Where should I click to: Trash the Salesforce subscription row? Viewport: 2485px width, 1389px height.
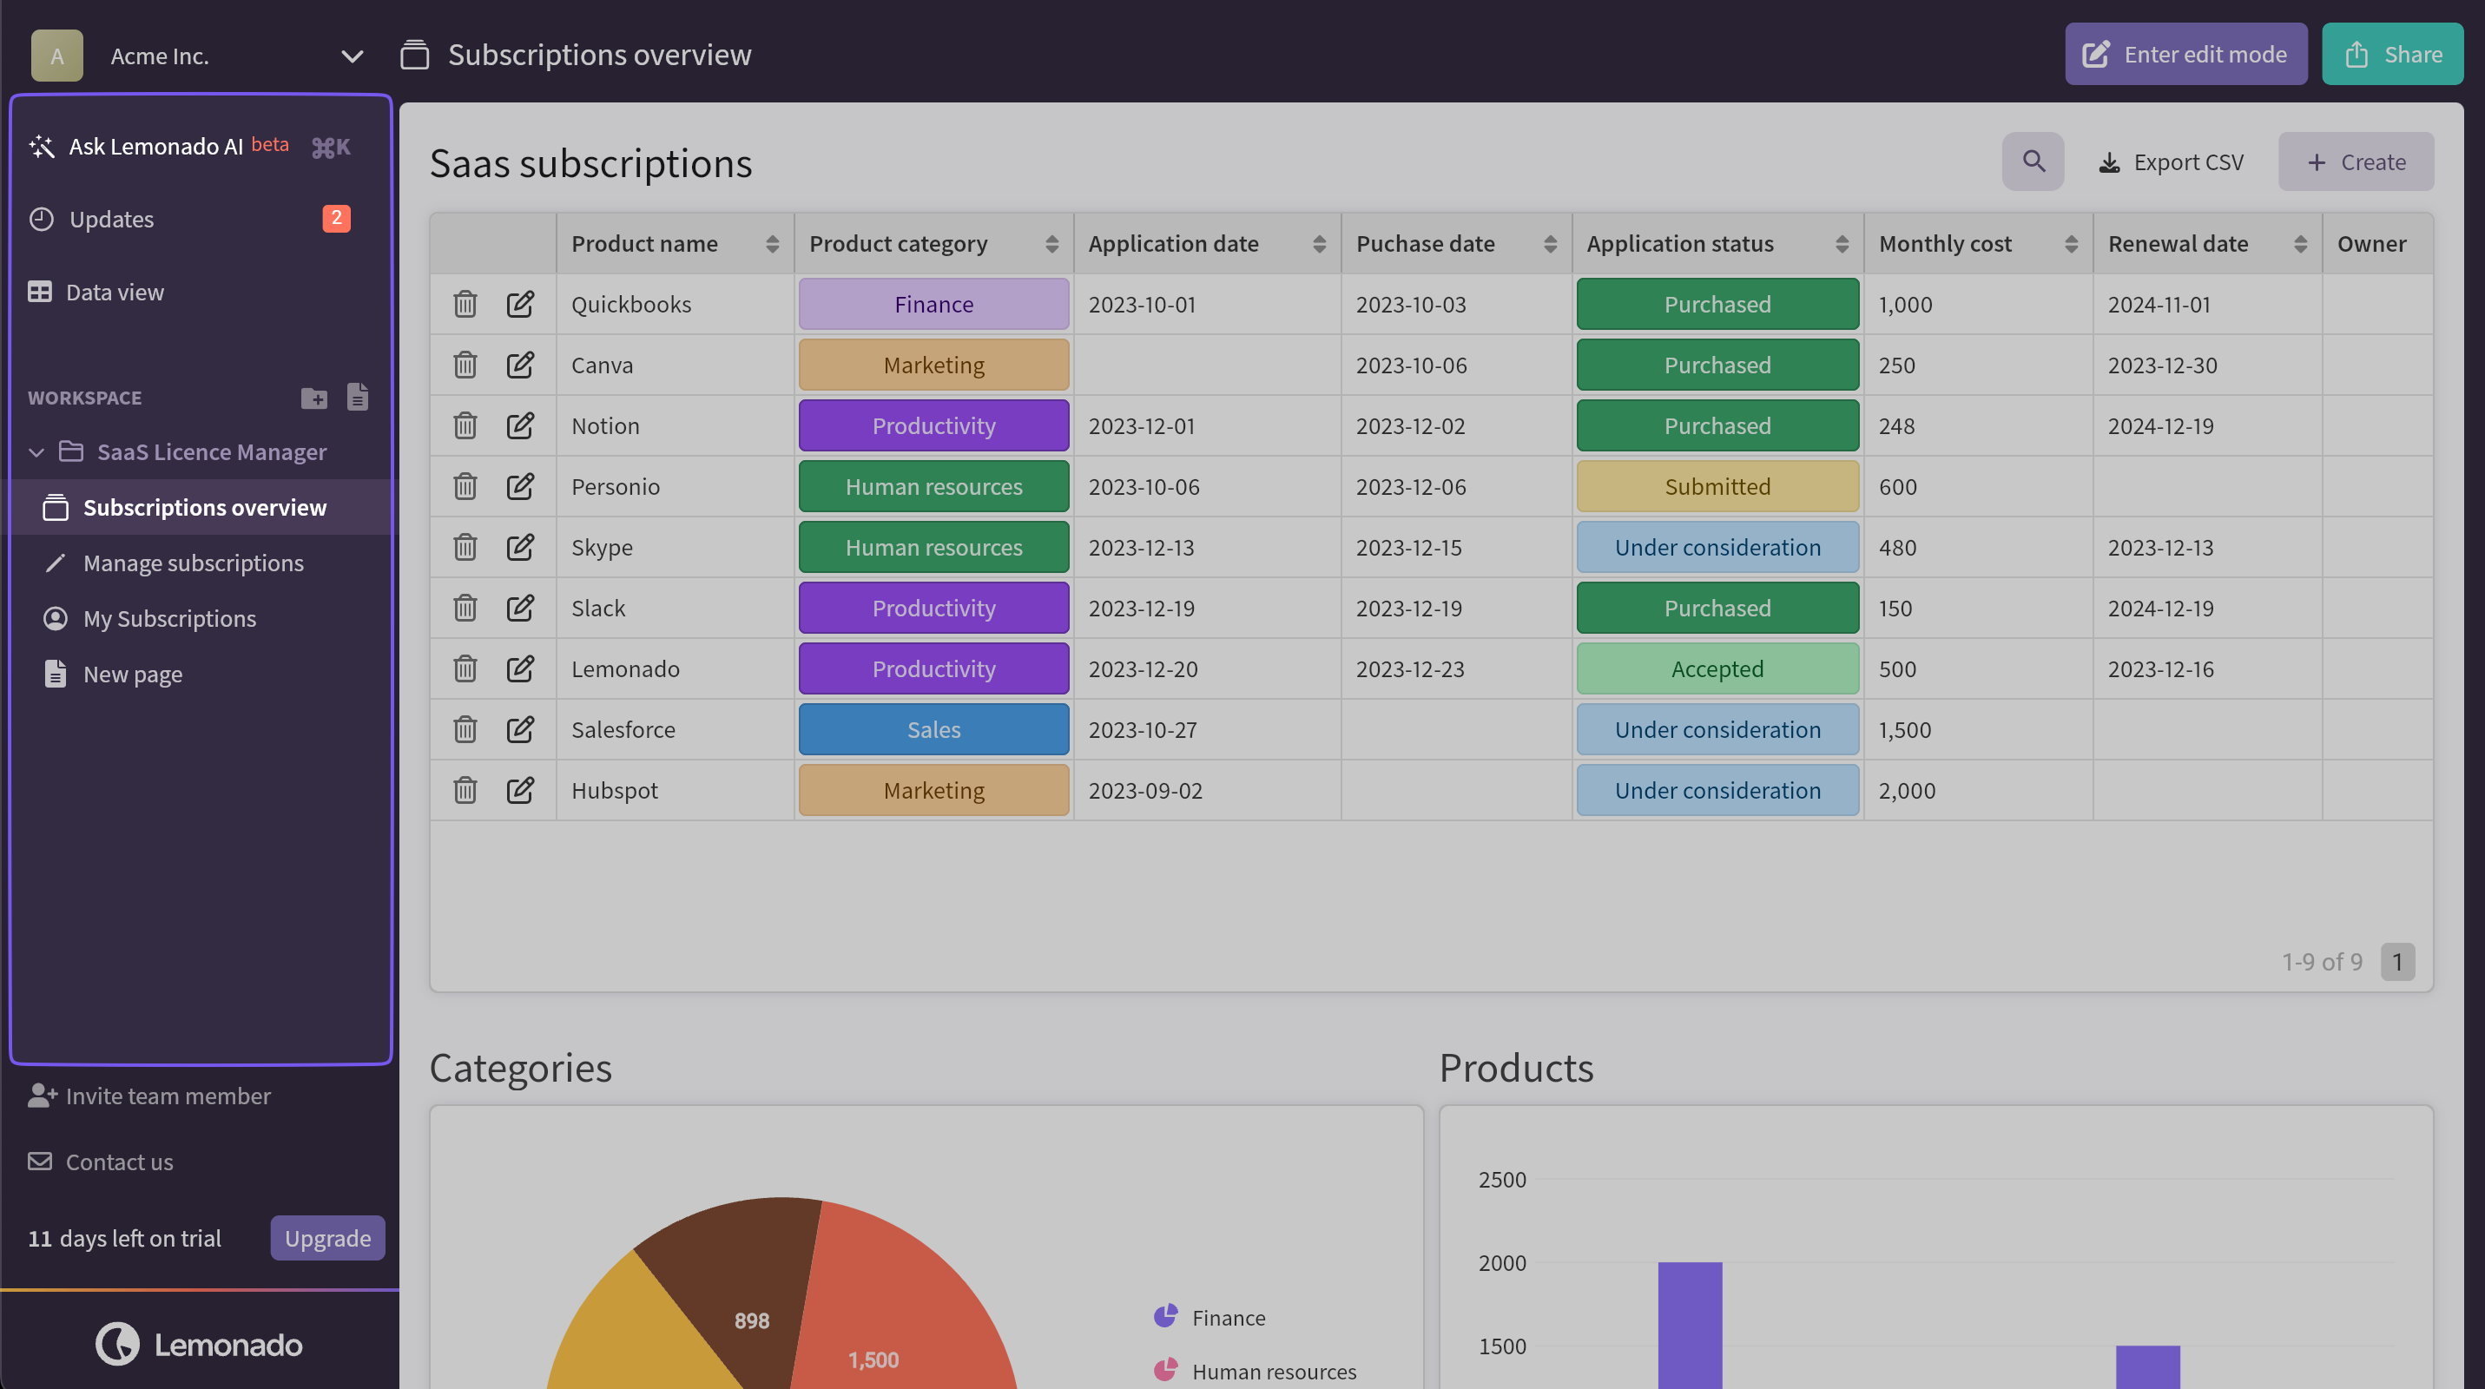click(x=465, y=729)
